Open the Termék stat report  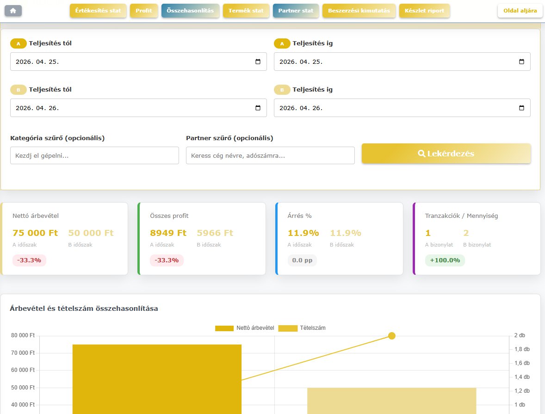tap(246, 10)
